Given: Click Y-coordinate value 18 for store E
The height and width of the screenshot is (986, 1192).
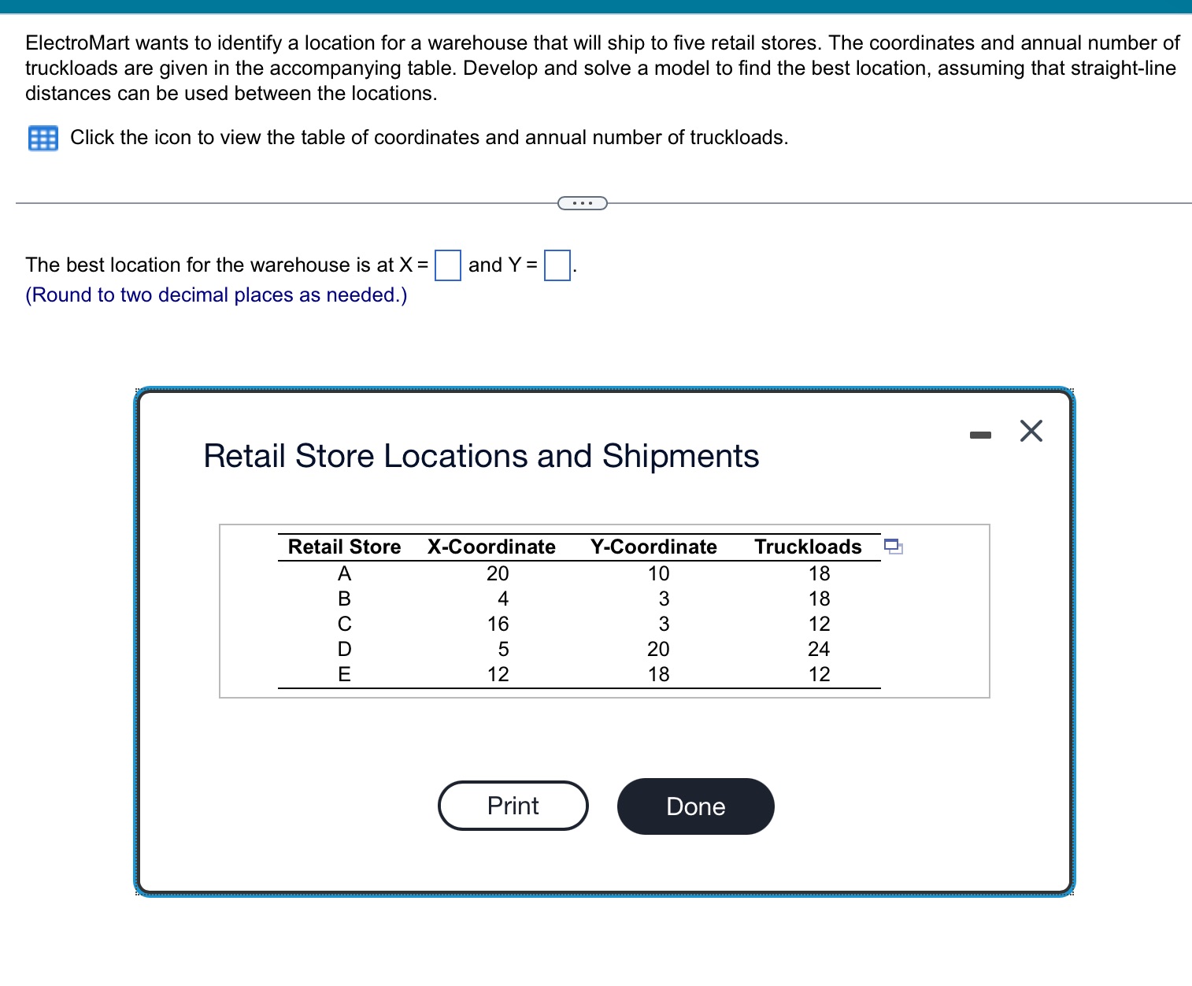Looking at the screenshot, I should (x=658, y=674).
